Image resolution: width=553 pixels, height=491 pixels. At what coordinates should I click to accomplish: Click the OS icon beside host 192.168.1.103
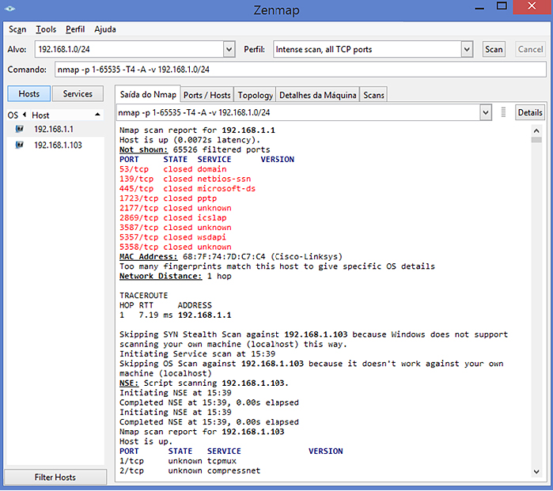19,145
